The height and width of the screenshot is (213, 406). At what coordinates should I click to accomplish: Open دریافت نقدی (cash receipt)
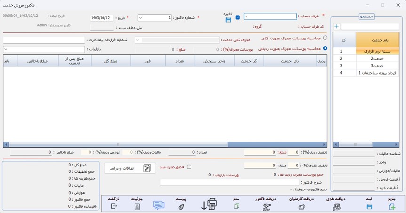[x=336, y=206]
